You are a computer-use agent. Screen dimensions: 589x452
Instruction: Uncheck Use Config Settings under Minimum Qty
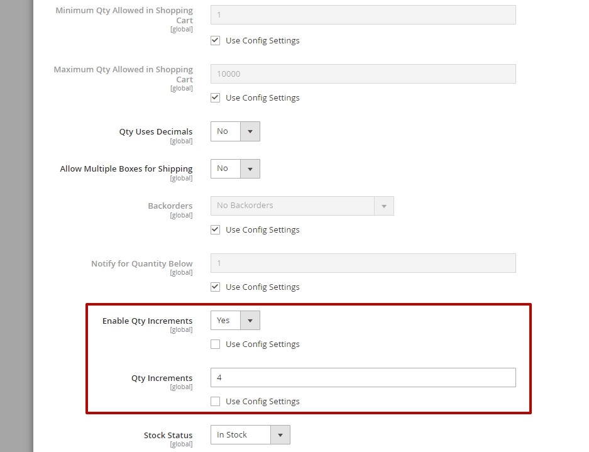[x=215, y=41]
